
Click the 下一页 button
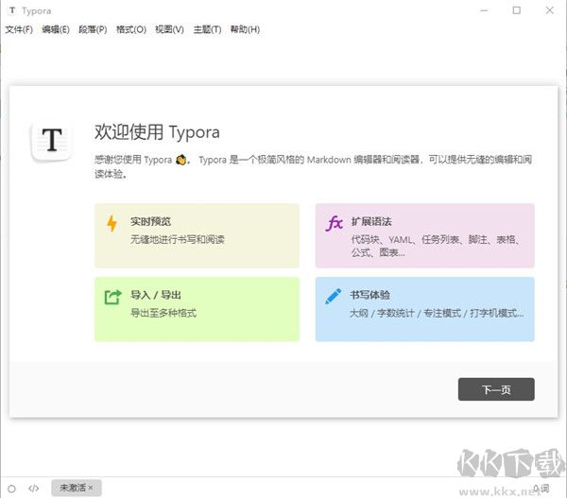point(496,389)
